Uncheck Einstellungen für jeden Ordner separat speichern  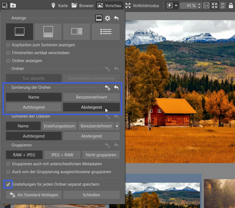(8, 184)
